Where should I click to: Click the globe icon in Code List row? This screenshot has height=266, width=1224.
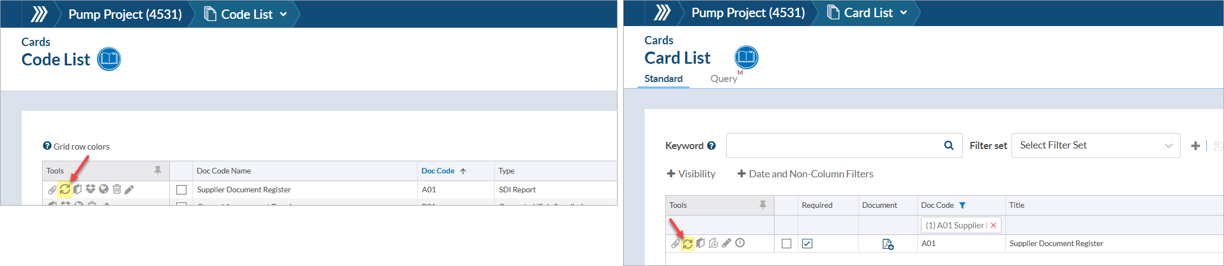(104, 189)
